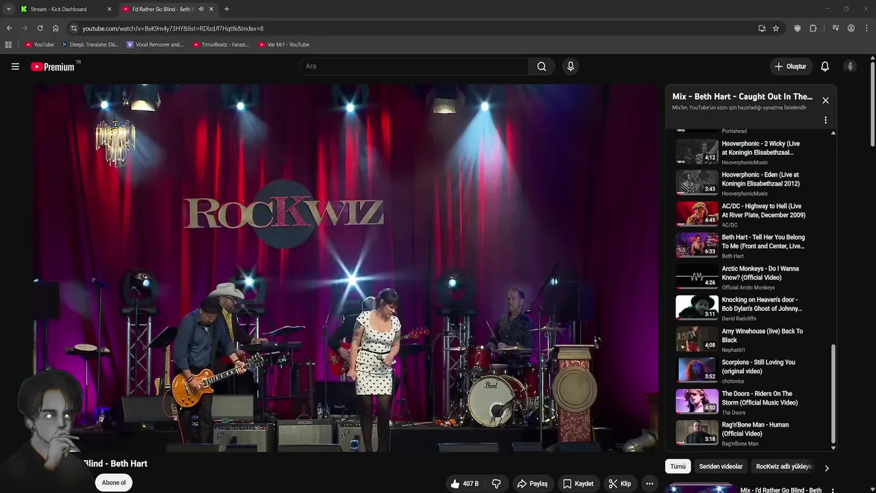Click the Ara search input field
Screen dimensions: 876x493
click(x=413, y=66)
